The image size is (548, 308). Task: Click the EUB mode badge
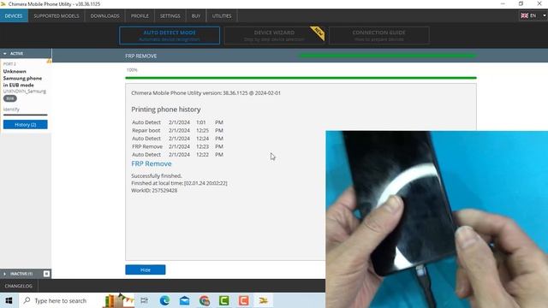10,98
